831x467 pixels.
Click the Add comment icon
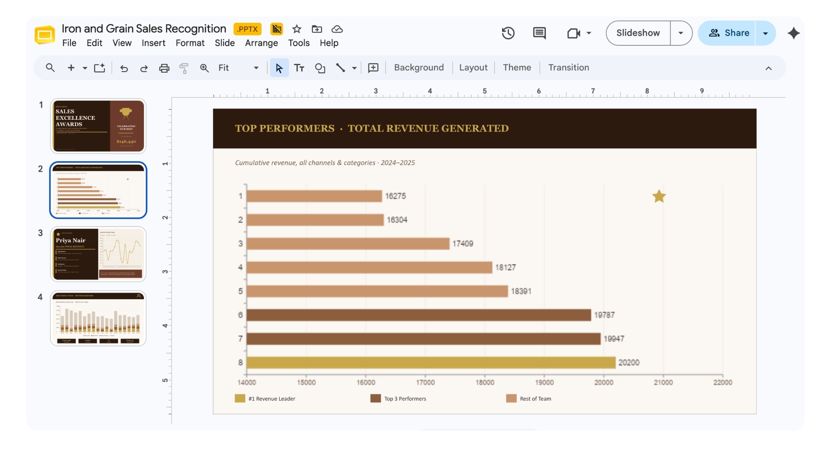coord(373,68)
